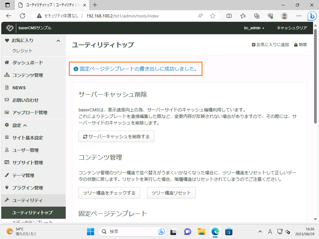The image size is (319, 239).
Task: Click ツリー構造リセット button
Action: pyautogui.click(x=171, y=193)
